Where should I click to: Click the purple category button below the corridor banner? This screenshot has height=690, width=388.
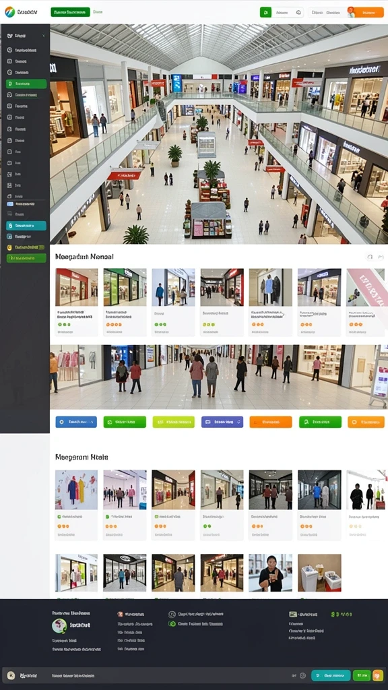click(222, 422)
